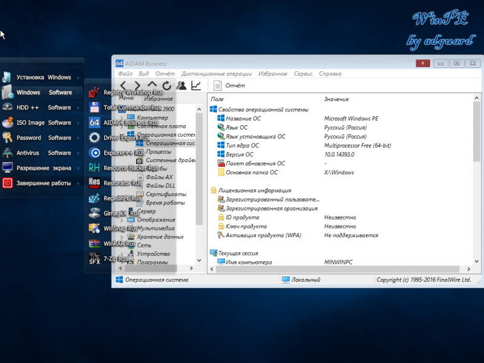484x363 pixels.
Task: Click the AIDA64 back arrow button
Action: [123, 85]
